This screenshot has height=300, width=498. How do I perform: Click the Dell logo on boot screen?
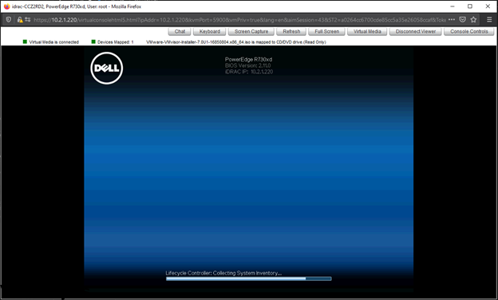107,69
